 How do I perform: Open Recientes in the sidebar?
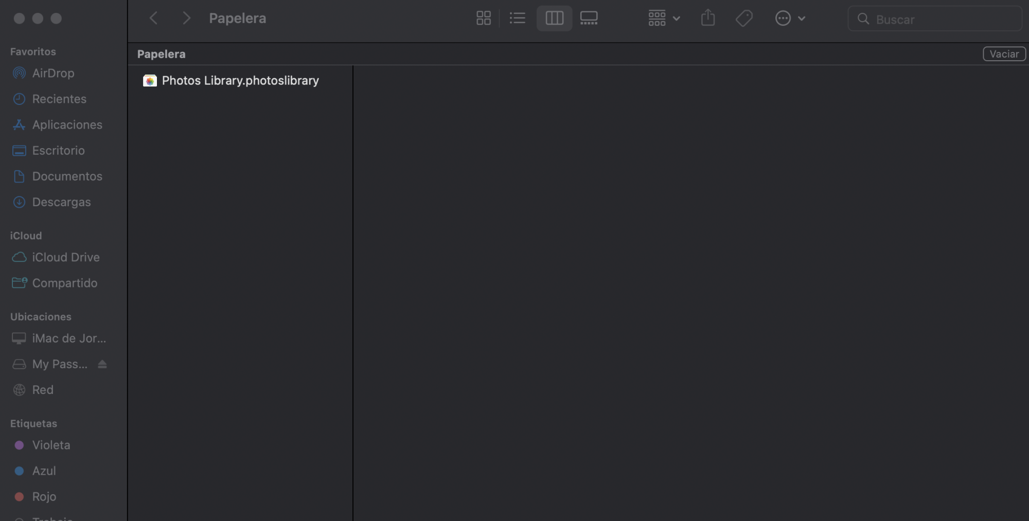click(x=59, y=99)
